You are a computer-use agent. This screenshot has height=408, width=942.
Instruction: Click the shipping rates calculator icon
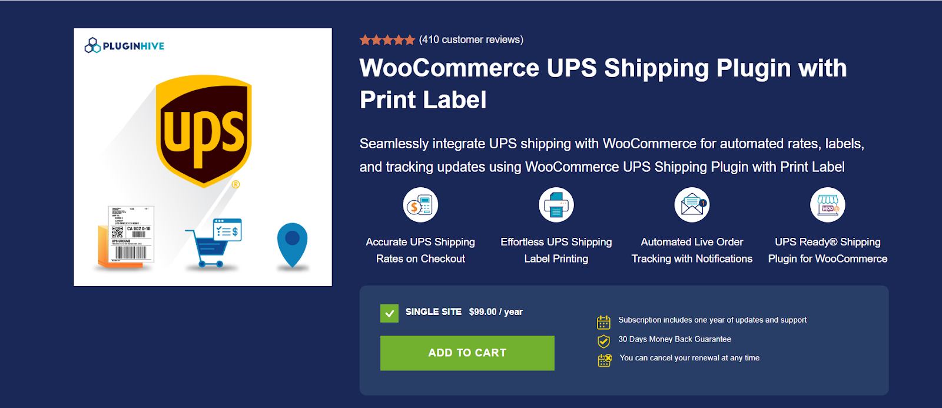420,205
